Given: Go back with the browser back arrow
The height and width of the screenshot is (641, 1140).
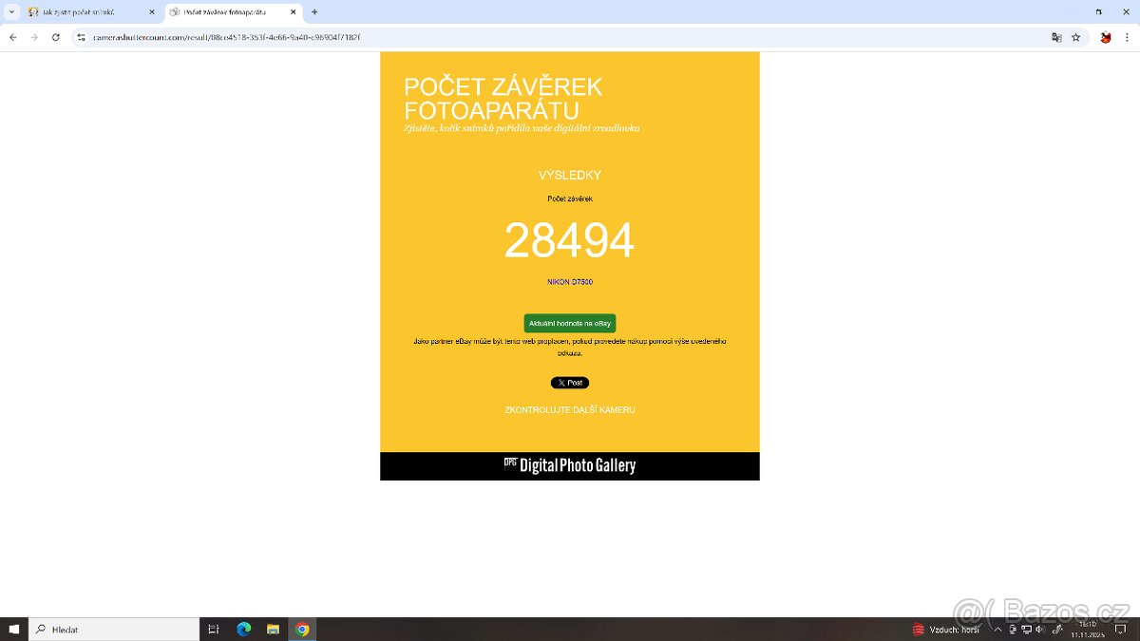Looking at the screenshot, I should tap(12, 37).
